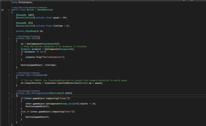206x126 pixels.
Task: Fold the else if CompareTag("Wall") block
Action: tap(9, 112)
